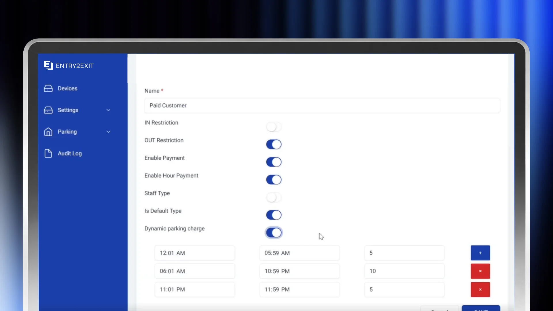Click the IN Restriction label
Image resolution: width=553 pixels, height=311 pixels.
[x=161, y=123]
